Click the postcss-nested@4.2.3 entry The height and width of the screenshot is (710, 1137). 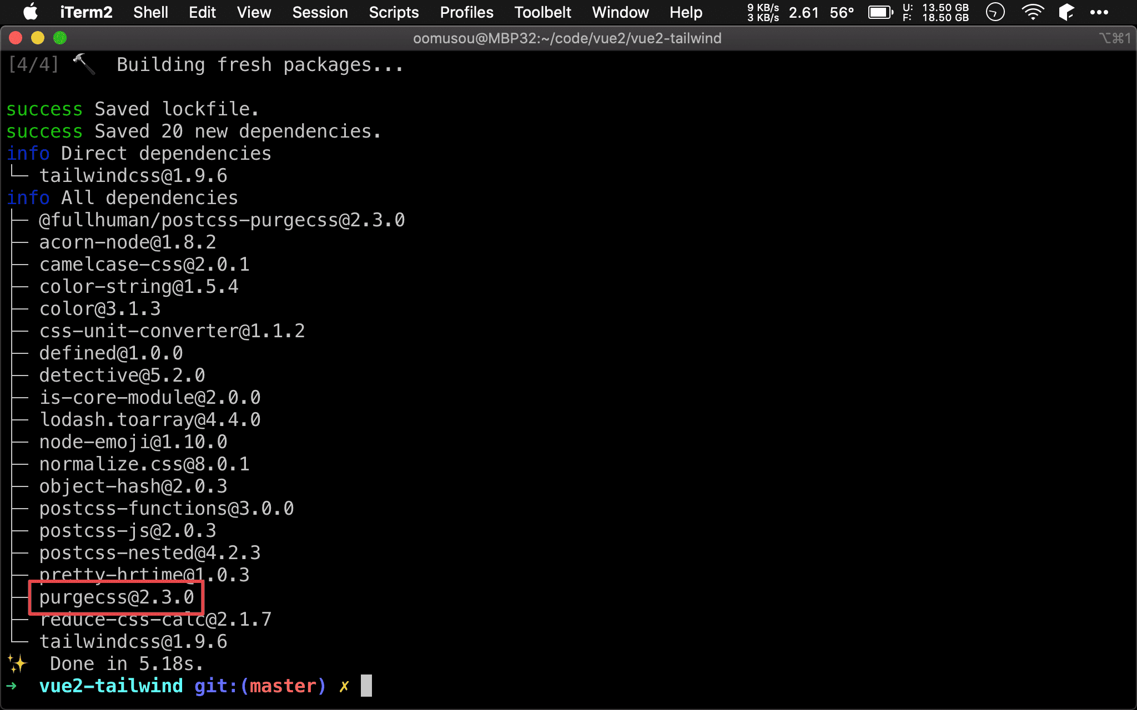click(x=150, y=553)
